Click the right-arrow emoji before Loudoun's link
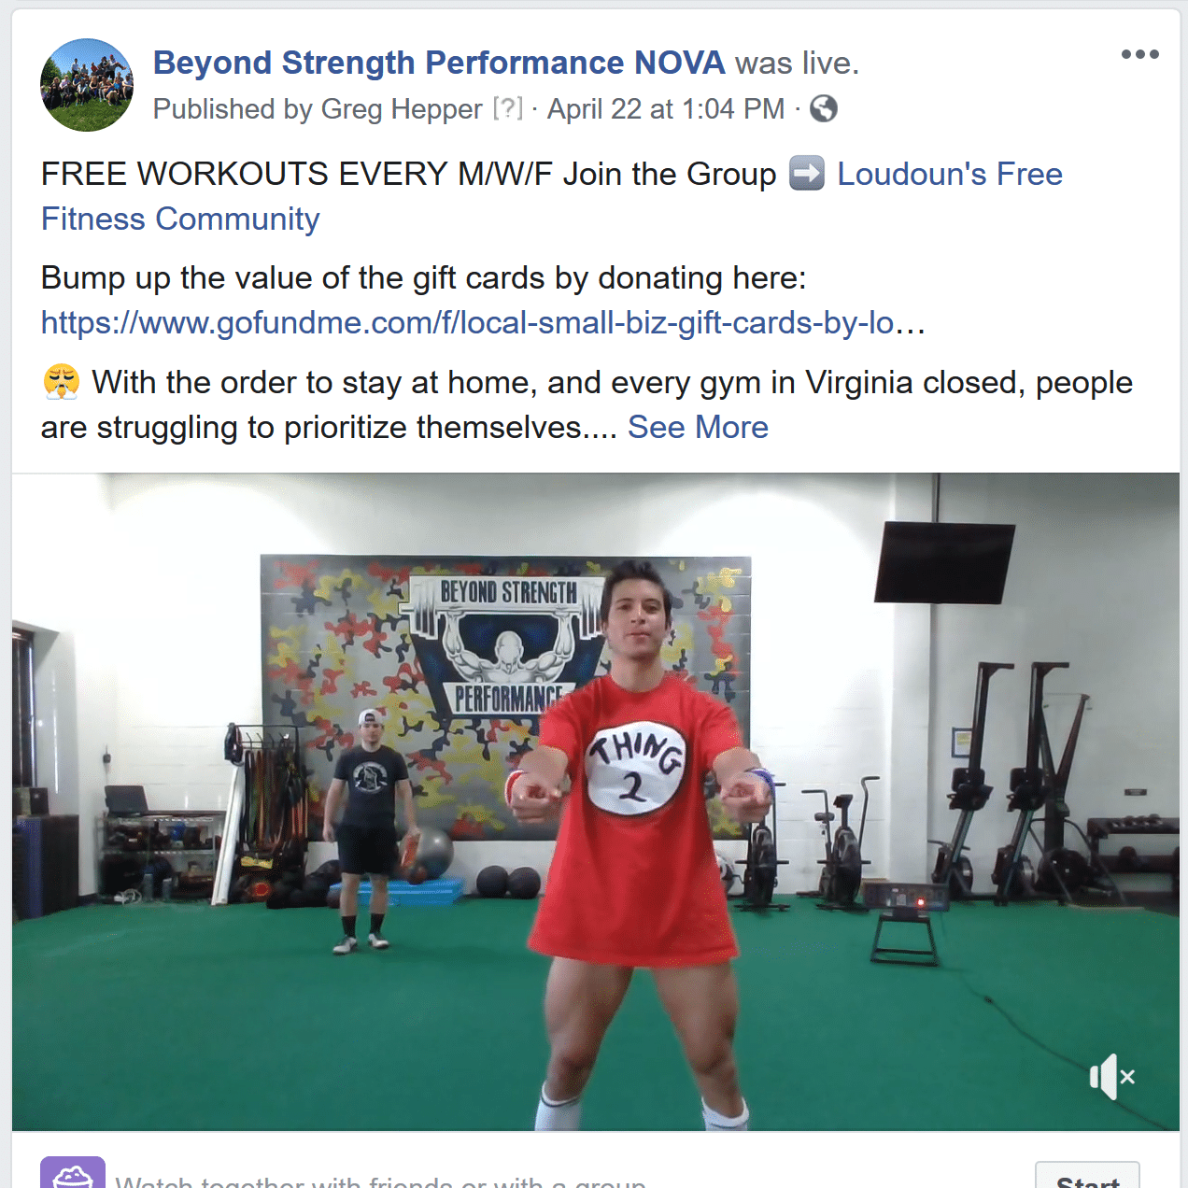The image size is (1188, 1188). tap(807, 174)
